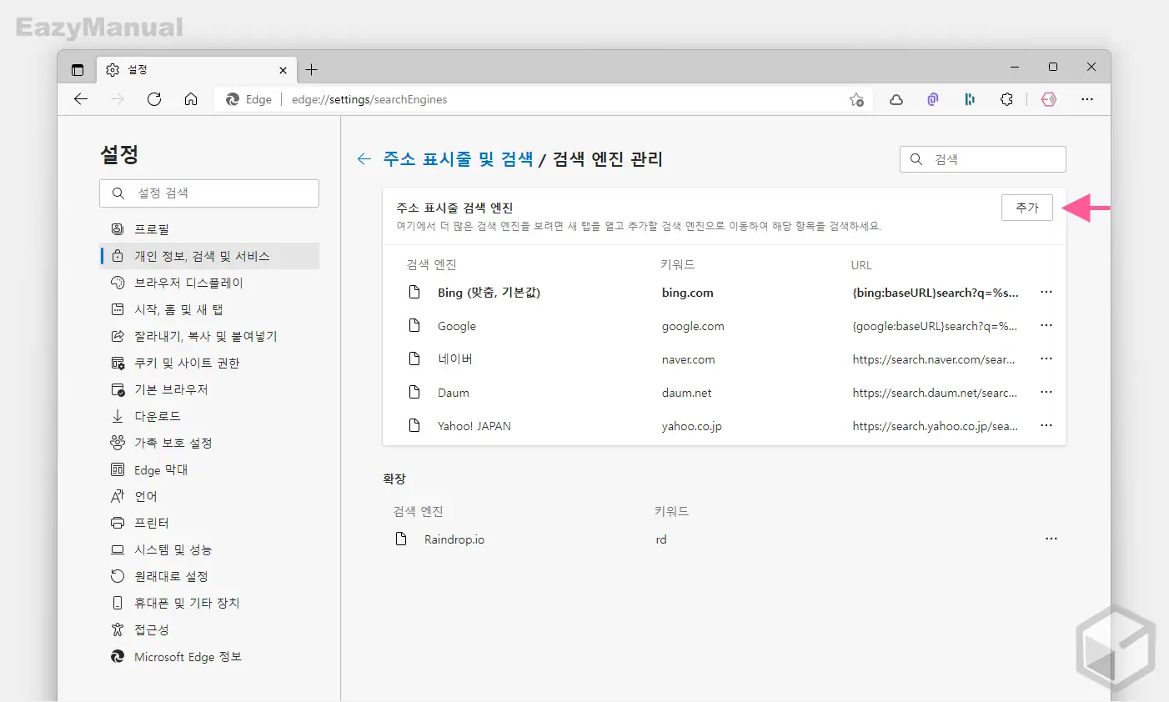Open 가족 보호 설정
Image resolution: width=1169 pixels, height=702 pixels.
[x=209, y=443]
